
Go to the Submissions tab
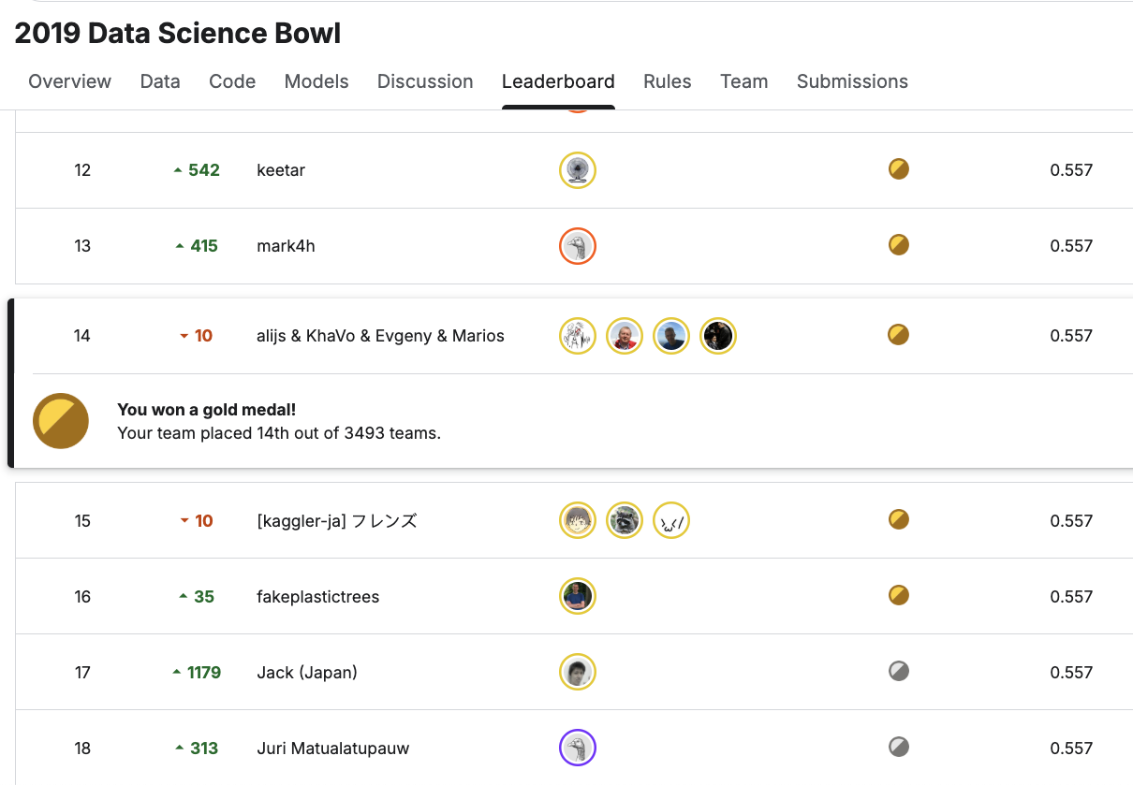click(852, 81)
